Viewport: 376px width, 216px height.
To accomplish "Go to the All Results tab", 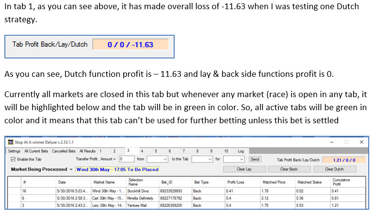I will 88,151.
